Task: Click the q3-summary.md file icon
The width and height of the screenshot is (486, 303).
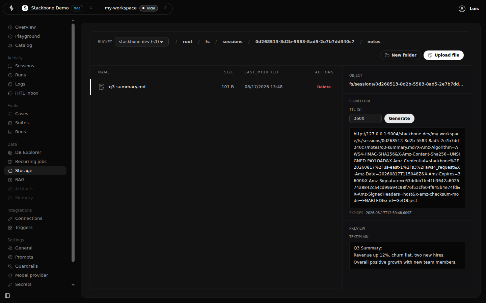Action: coord(102,87)
